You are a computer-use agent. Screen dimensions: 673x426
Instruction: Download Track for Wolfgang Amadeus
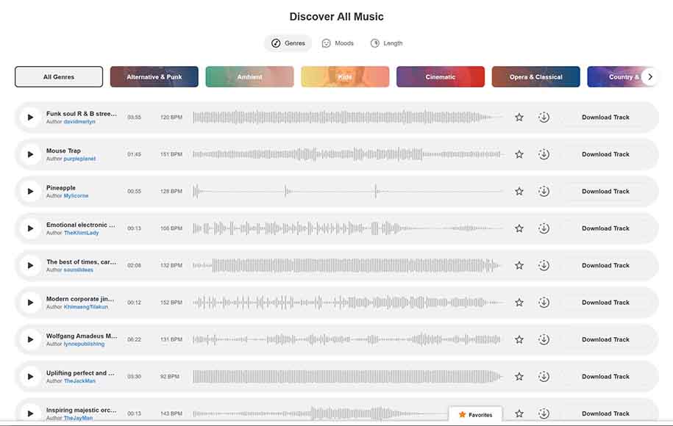click(x=605, y=339)
